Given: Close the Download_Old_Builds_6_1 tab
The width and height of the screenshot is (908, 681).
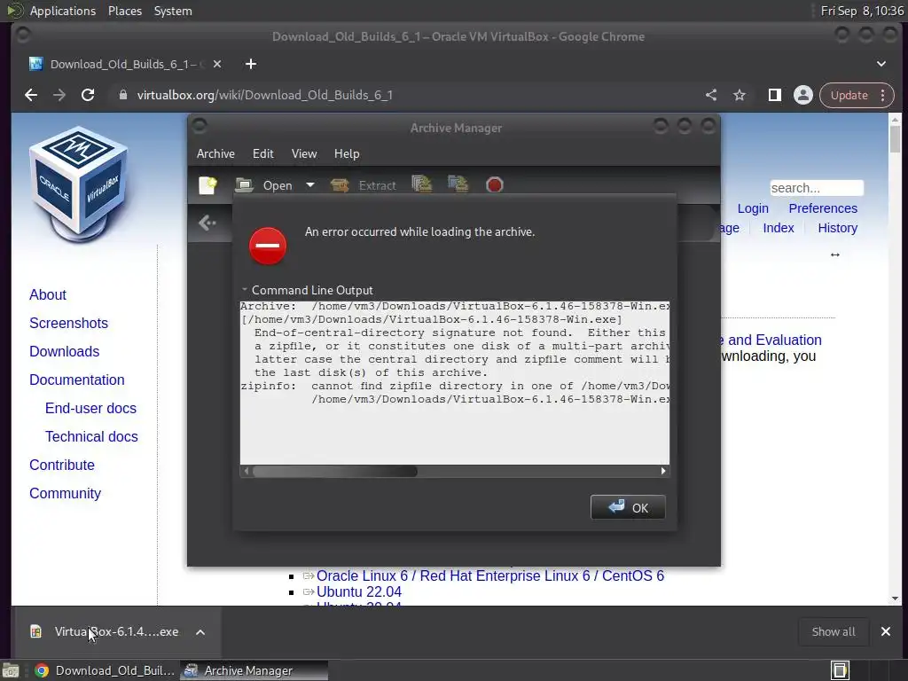Looking at the screenshot, I should pyautogui.click(x=217, y=64).
